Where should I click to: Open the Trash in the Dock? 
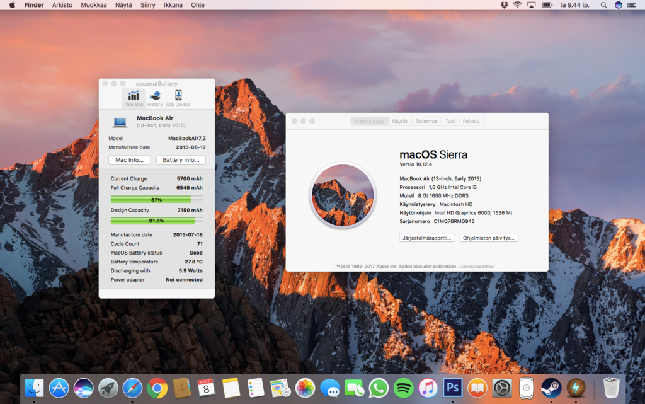pyautogui.click(x=611, y=388)
